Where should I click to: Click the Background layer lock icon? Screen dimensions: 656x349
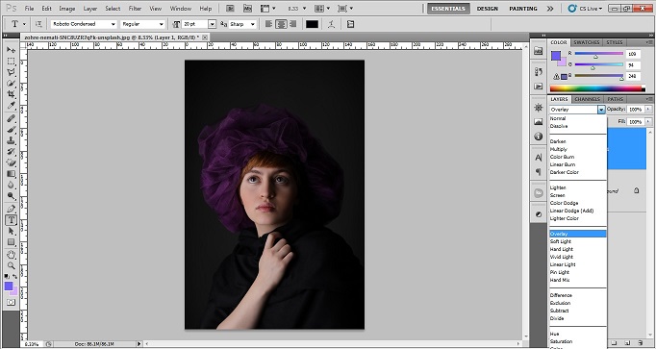[x=637, y=190]
